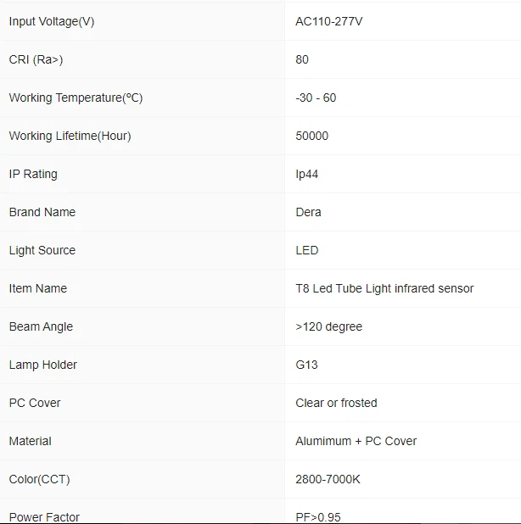The width and height of the screenshot is (521, 524).
Task: Select the >120 degree beam angle value
Action: pyautogui.click(x=328, y=326)
